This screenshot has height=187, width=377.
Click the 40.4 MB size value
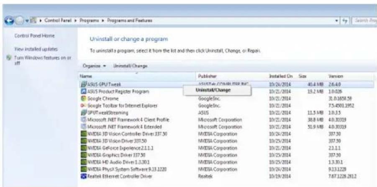(x=315, y=84)
